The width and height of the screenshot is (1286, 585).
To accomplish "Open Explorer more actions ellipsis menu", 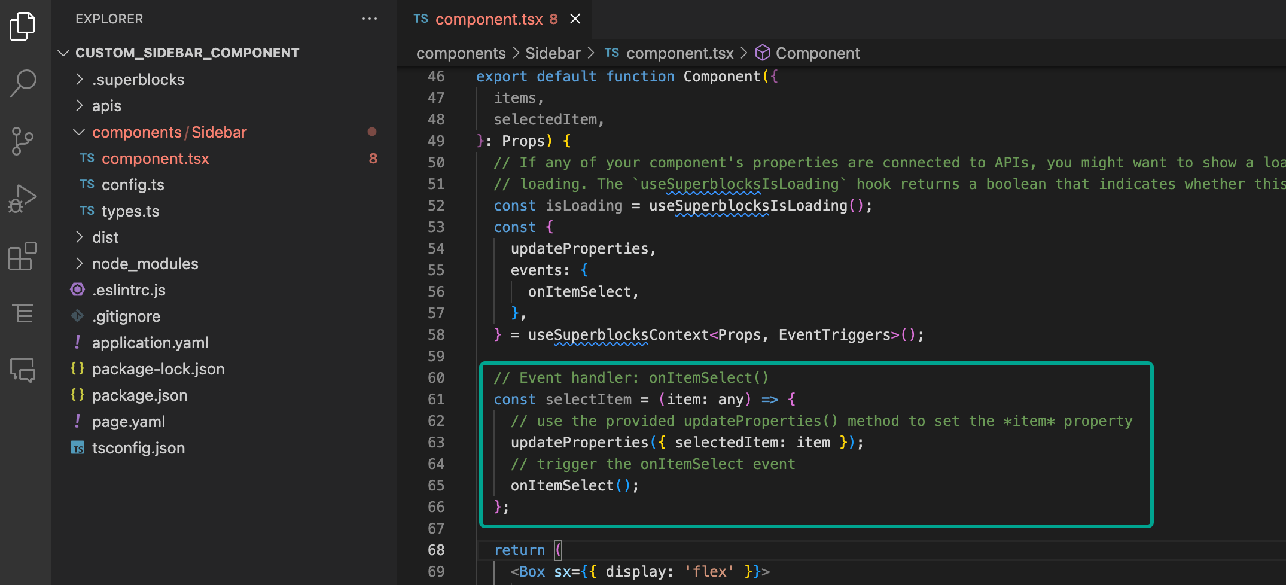I will [x=370, y=19].
